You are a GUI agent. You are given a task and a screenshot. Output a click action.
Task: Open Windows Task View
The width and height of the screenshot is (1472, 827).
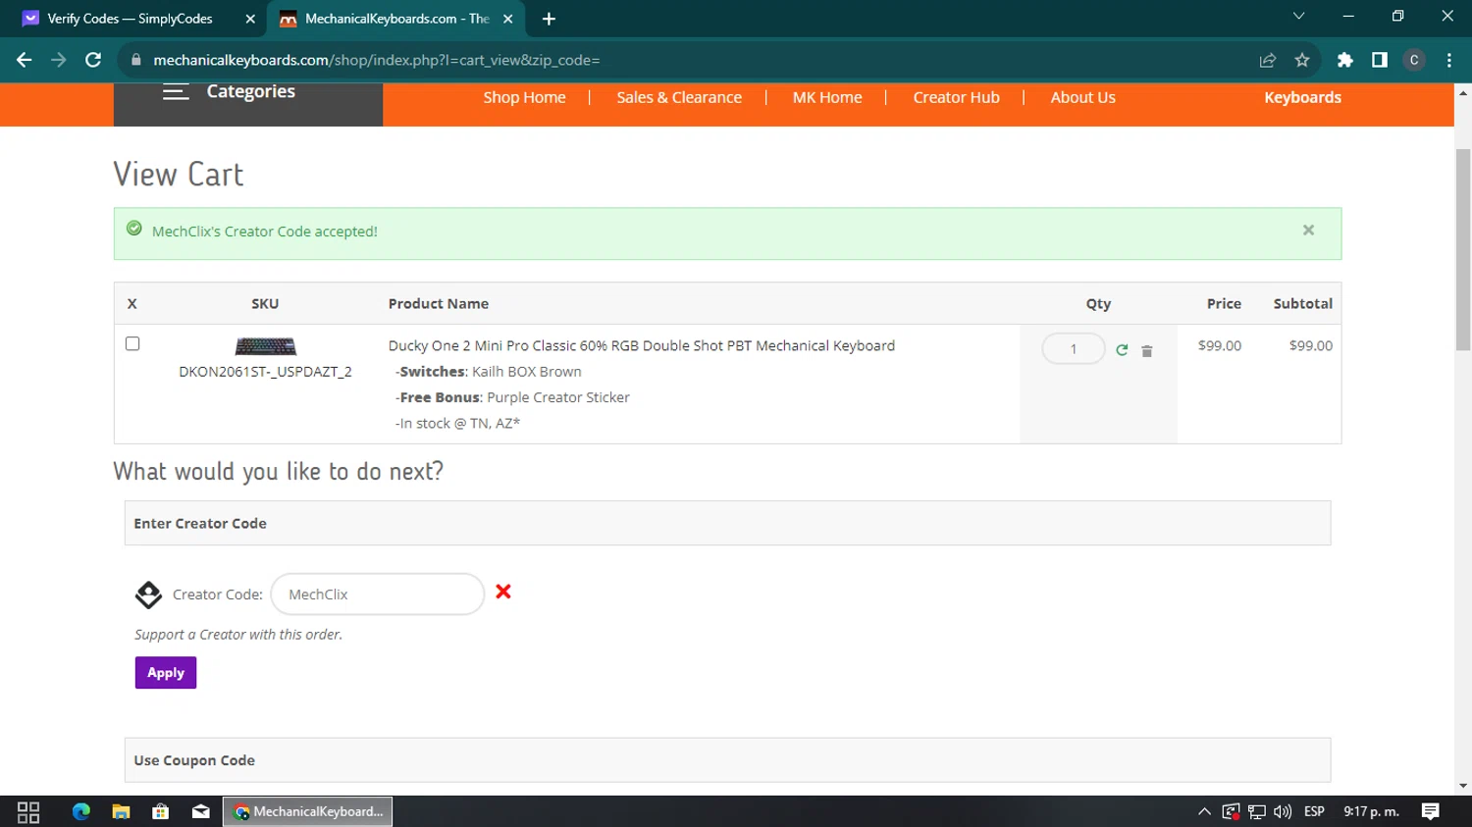tap(28, 811)
